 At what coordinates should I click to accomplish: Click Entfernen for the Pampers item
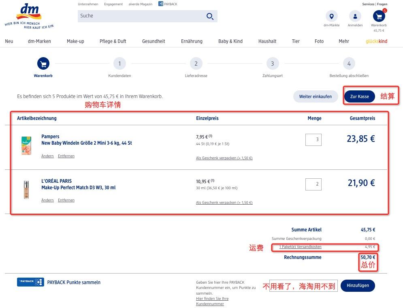click(66, 156)
